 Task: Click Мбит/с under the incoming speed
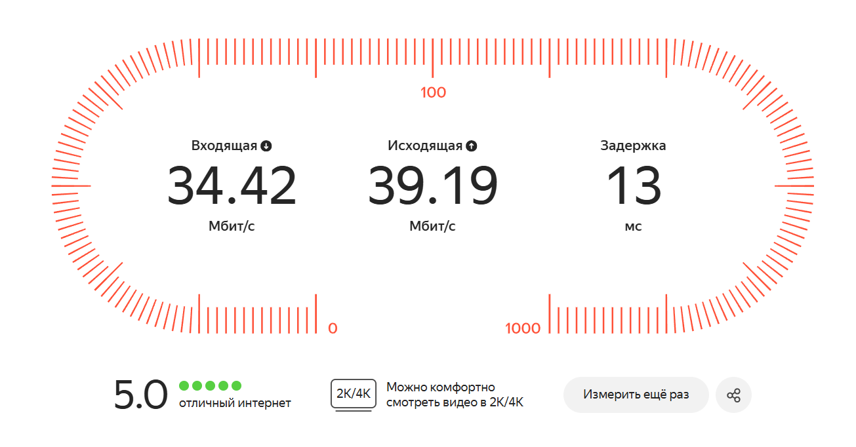[232, 226]
